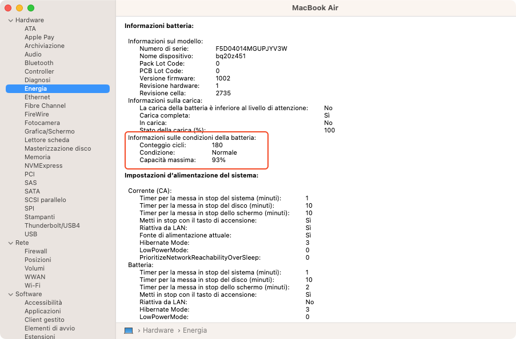Image resolution: width=516 pixels, height=339 pixels.
Task: Select SAS in the sidebar
Action: click(x=31, y=183)
